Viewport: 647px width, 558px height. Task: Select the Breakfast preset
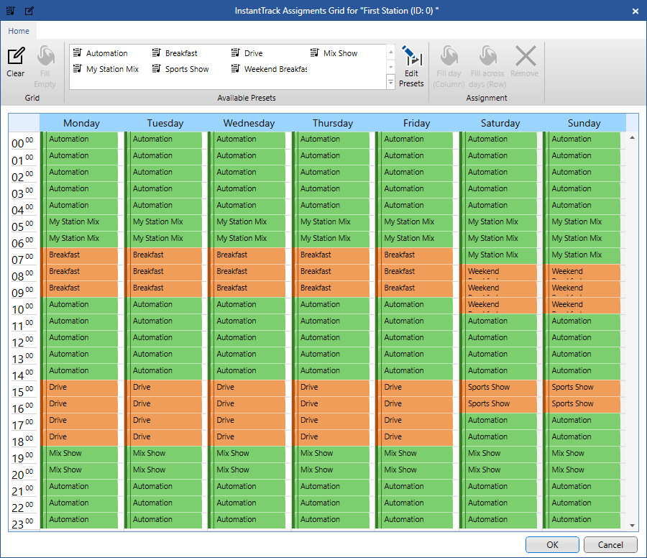175,53
